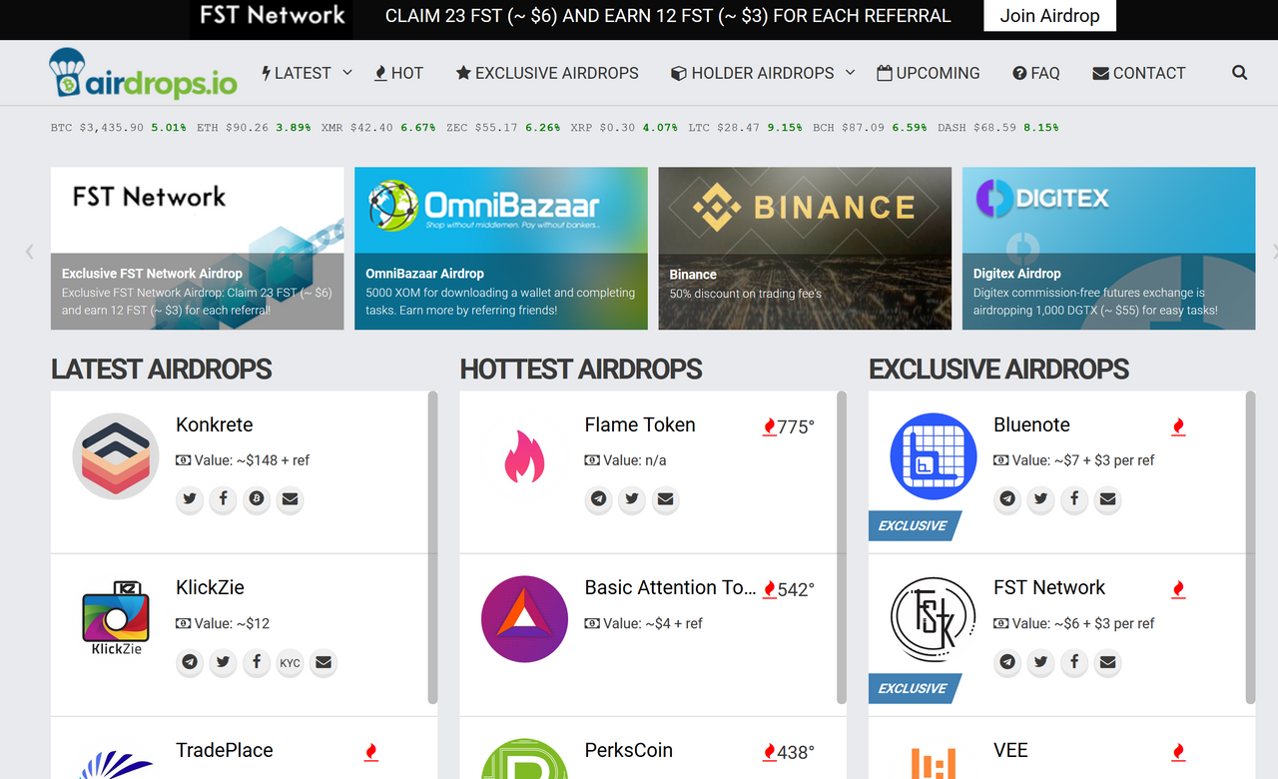Click the KYC badge under KlickZie
This screenshot has width=1278, height=779.
coord(290,661)
